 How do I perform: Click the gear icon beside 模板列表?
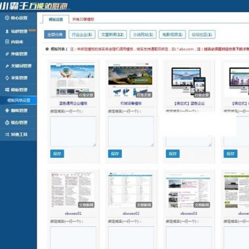tap(47, 49)
